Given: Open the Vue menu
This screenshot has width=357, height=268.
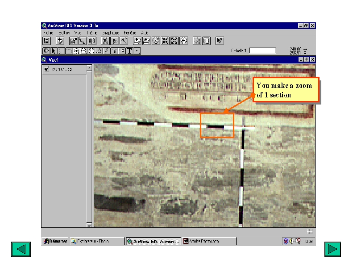Looking at the screenshot, I should (x=78, y=33).
